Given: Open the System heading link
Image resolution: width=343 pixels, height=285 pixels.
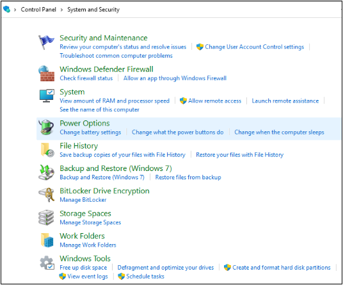Looking at the screenshot, I should click(x=72, y=92).
